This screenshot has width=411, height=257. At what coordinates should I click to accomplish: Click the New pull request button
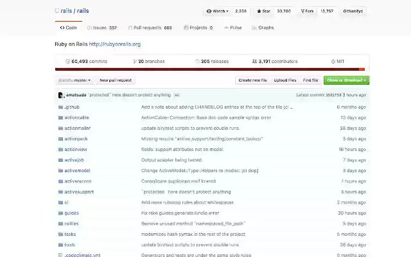(116, 80)
